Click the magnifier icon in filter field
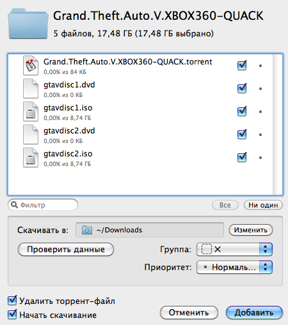The image size is (288, 325). [14, 205]
